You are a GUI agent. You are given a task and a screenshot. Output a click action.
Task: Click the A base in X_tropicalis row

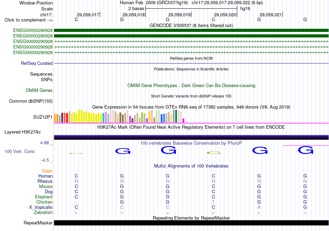[x=259, y=207]
